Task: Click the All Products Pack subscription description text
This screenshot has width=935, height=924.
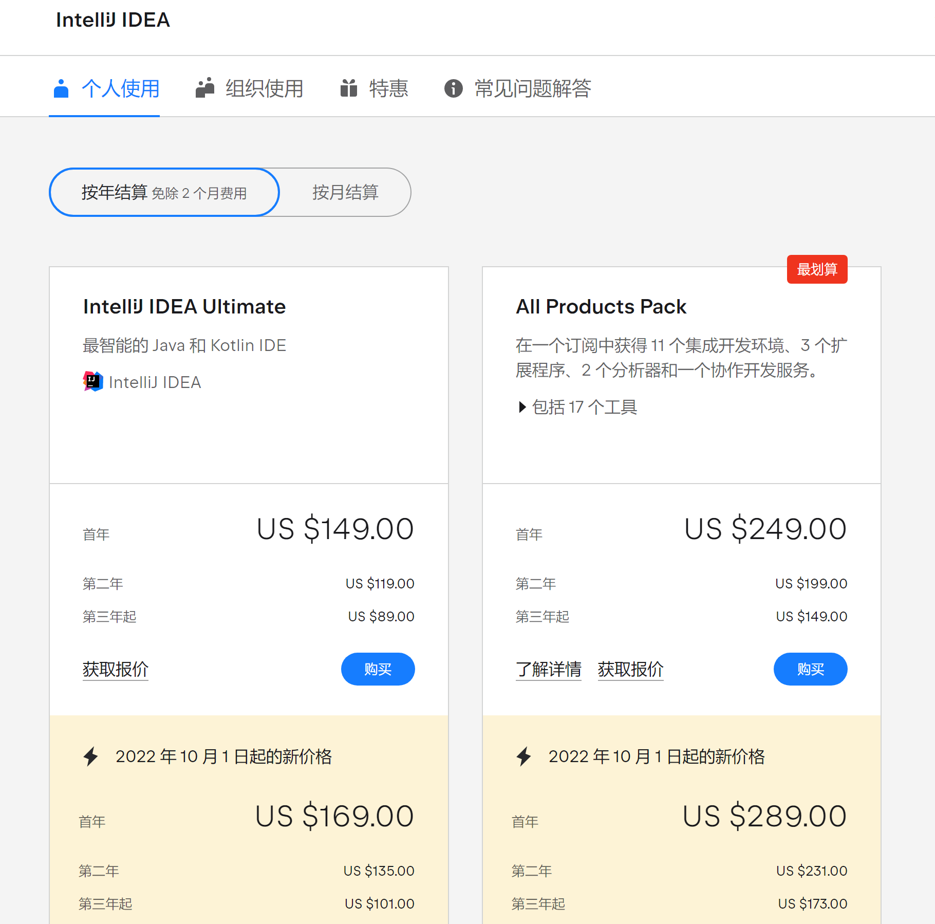Action: (681, 358)
